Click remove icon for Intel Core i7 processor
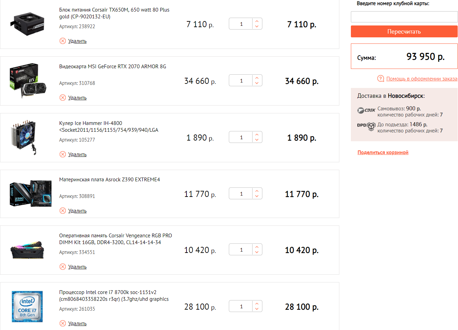 tap(63, 324)
